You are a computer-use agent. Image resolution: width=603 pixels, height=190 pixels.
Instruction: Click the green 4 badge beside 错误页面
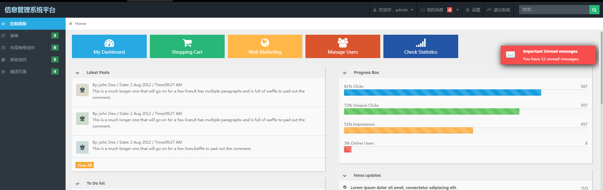[55, 72]
